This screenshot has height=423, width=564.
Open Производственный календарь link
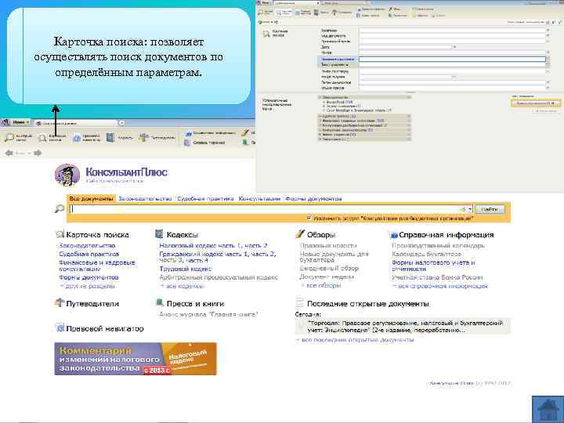coord(438,245)
